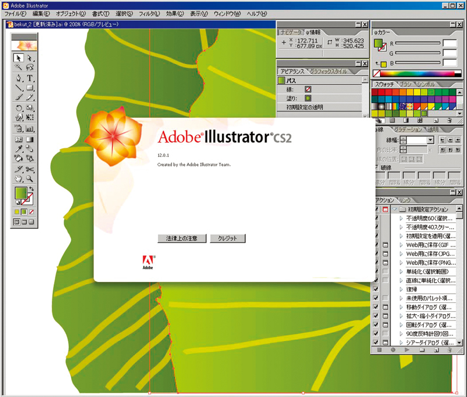Image resolution: width=467 pixels, height=397 pixels.
Task: Click the クレジット button
Action: (x=228, y=238)
